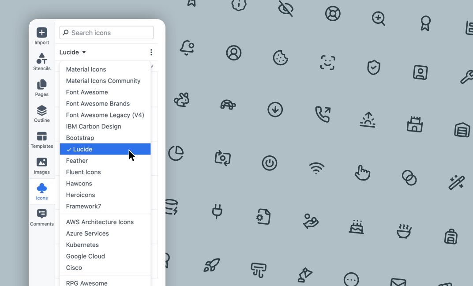
Task: Click the electric plug icon
Action: (217, 211)
